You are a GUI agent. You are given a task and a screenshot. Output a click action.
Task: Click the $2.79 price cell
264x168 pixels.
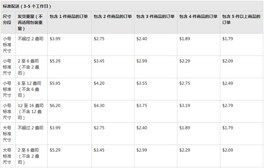[x=227, y=106]
